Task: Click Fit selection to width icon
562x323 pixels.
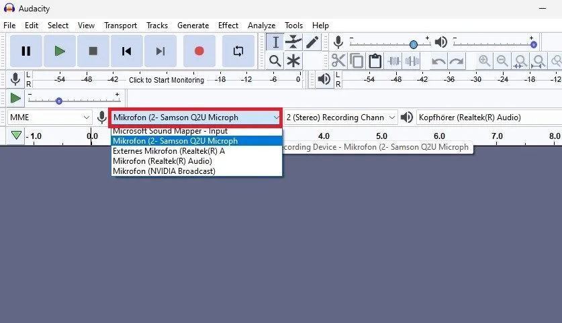Action: (520, 61)
